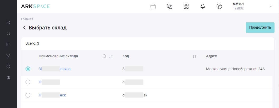Open the apps grid icon
Viewport: 279px width, 108px height.
[x=186, y=6]
